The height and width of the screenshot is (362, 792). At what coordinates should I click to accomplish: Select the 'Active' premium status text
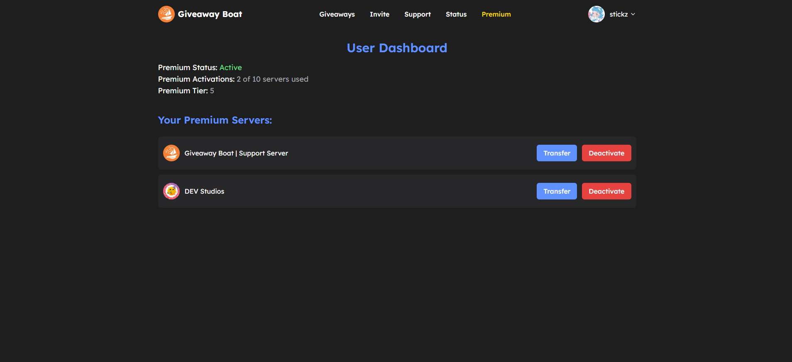(x=230, y=68)
